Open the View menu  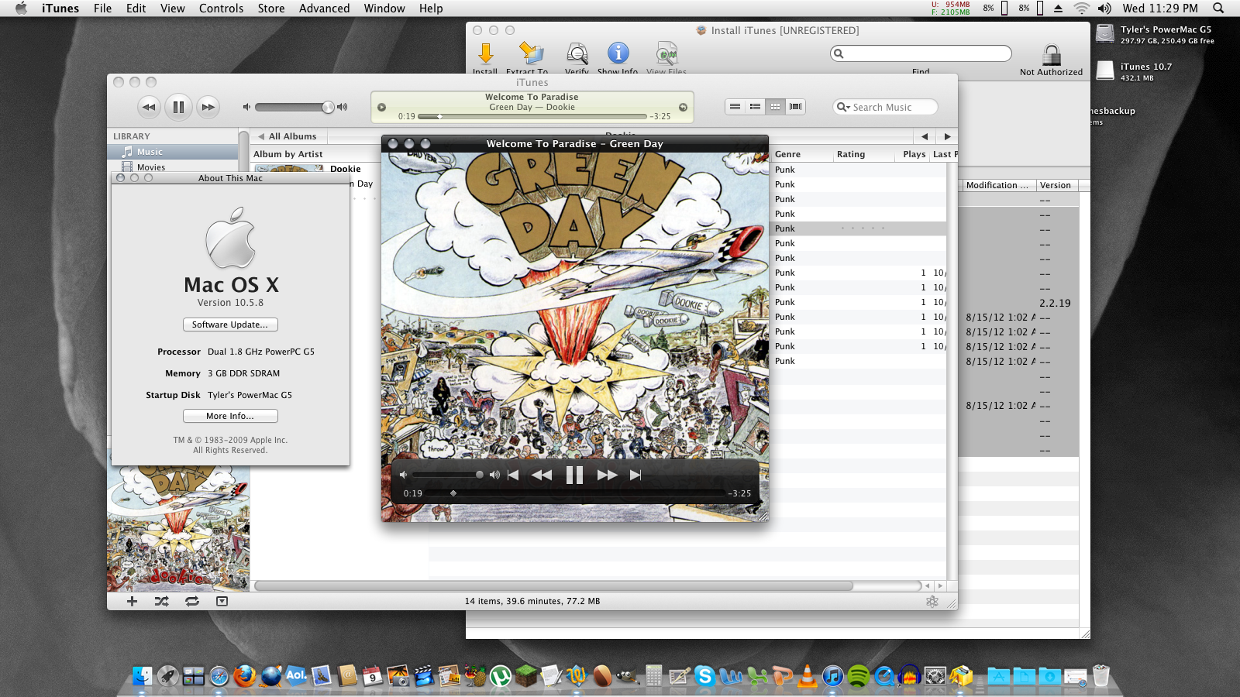coord(173,9)
